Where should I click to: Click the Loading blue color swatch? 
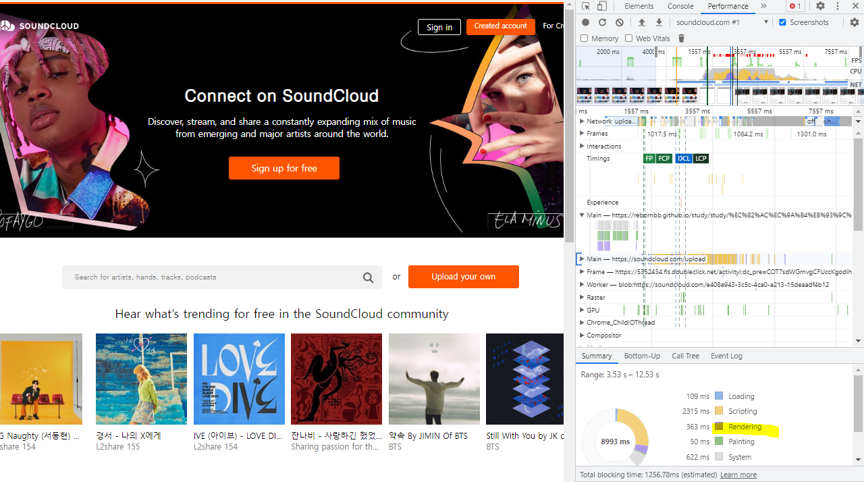pos(719,396)
